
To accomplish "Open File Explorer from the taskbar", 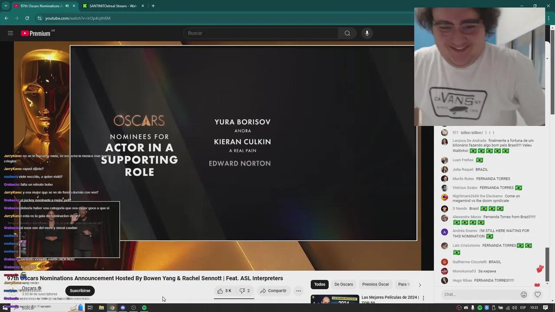I will [x=101, y=308].
